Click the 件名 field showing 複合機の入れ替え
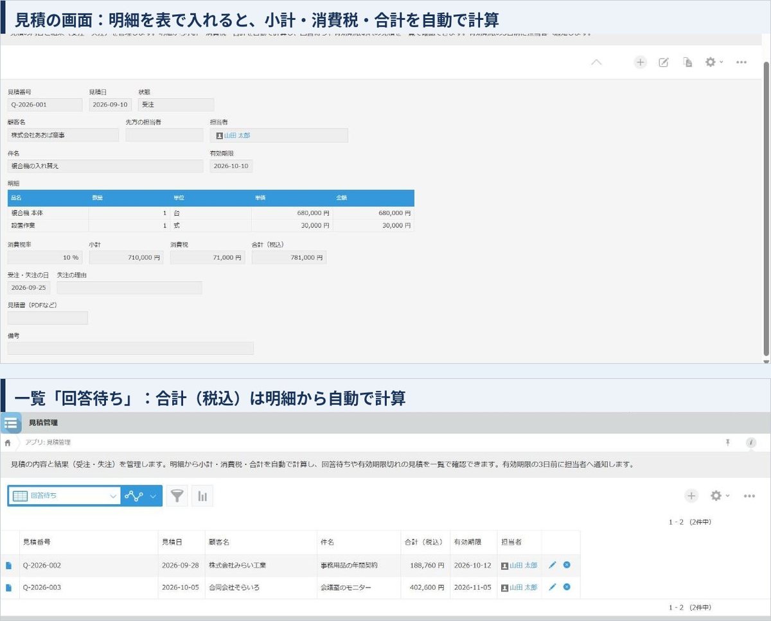The width and height of the screenshot is (771, 621). pyautogui.click(x=105, y=166)
